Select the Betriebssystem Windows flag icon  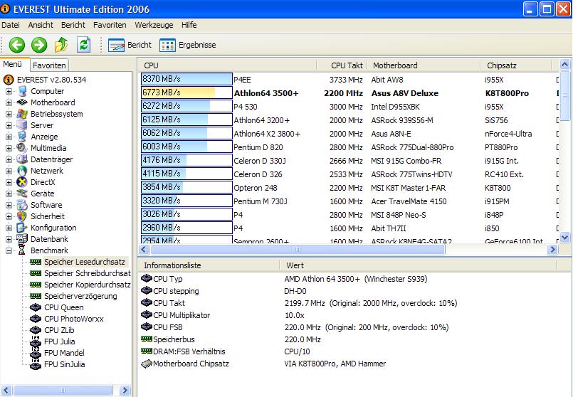click(x=22, y=114)
